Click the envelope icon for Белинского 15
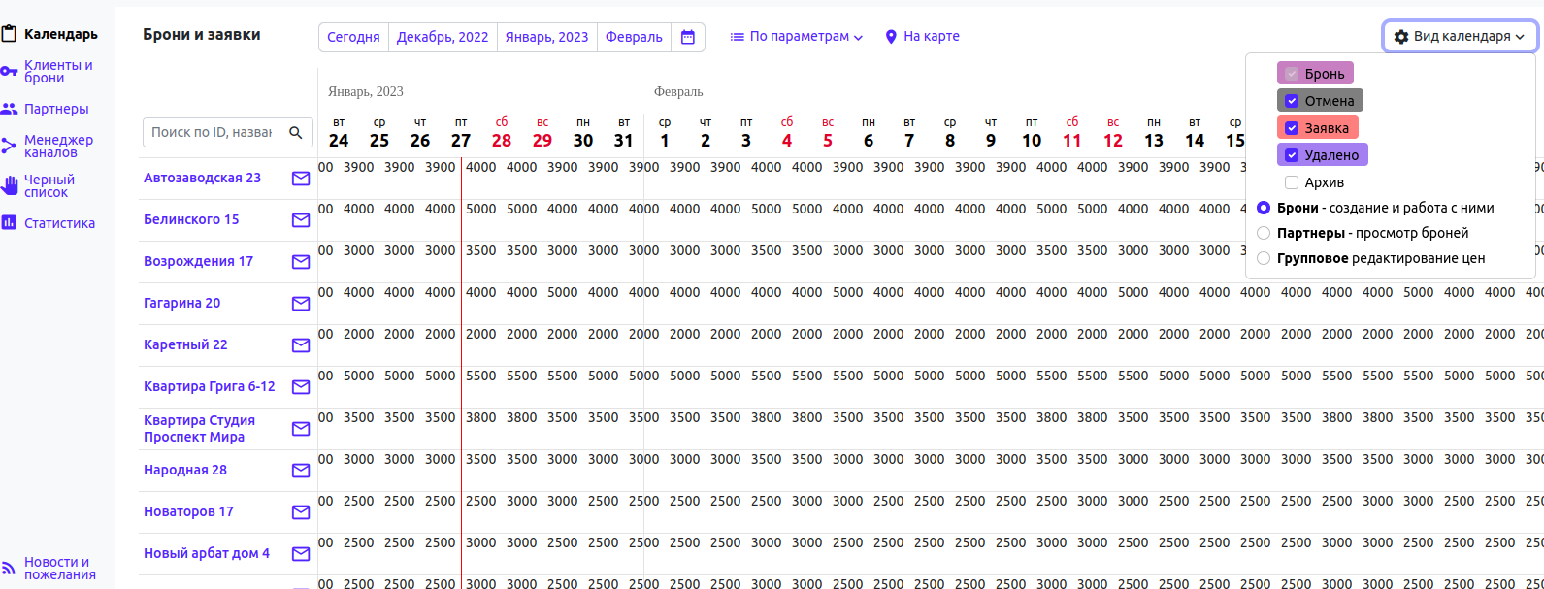This screenshot has width=1544, height=589. click(301, 220)
